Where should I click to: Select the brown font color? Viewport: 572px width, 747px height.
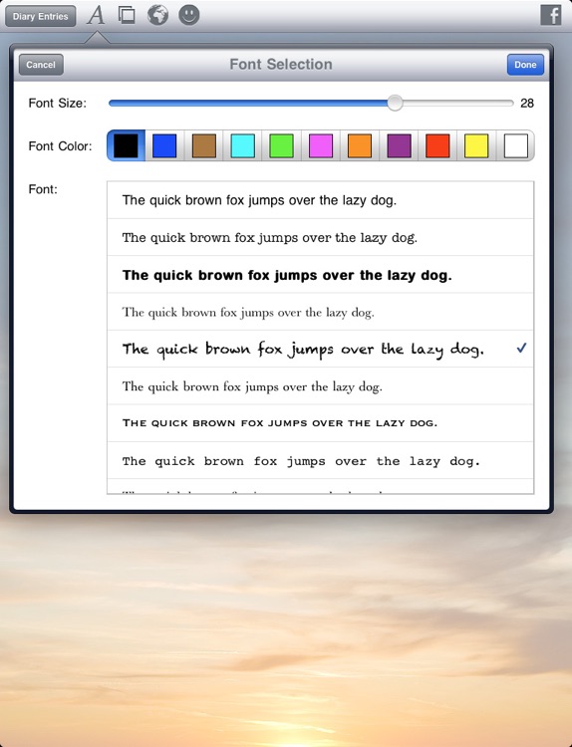pos(204,145)
